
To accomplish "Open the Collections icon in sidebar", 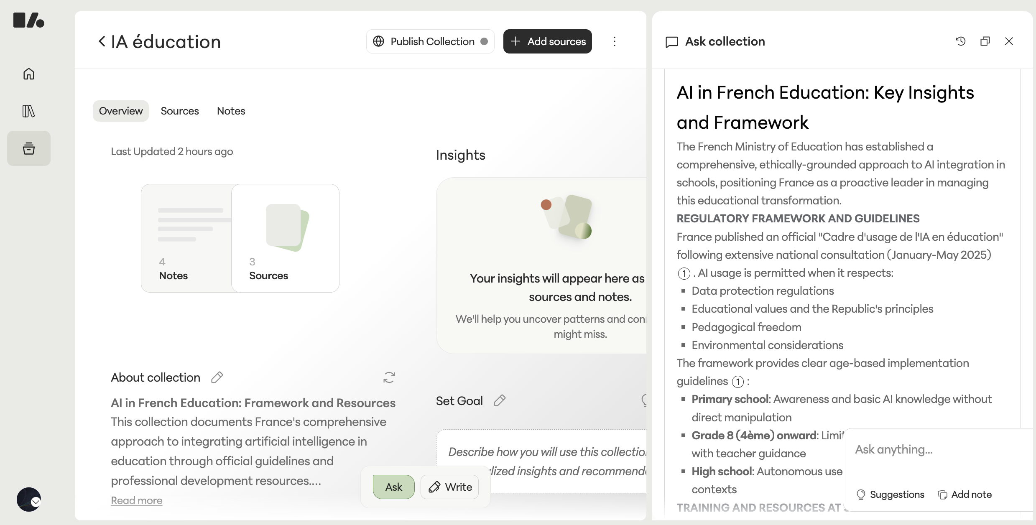I will 29,148.
